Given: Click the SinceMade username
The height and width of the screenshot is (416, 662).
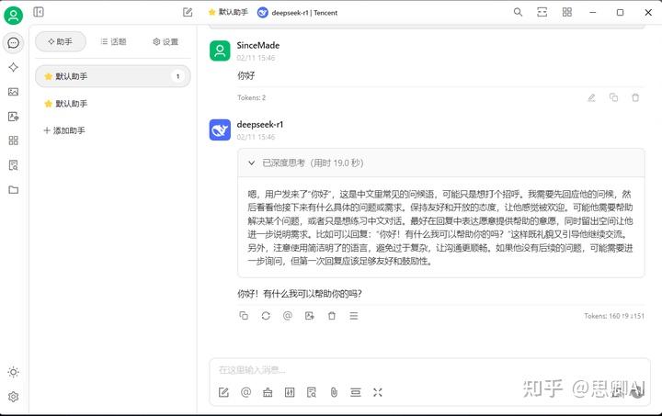Looking at the screenshot, I should pyautogui.click(x=258, y=46).
